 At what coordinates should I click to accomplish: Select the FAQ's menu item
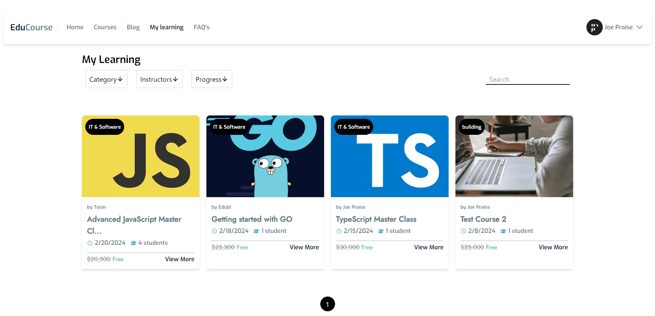click(x=202, y=27)
